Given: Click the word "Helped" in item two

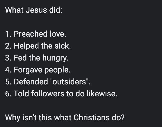Looking at the screenshot, I should 26,46.
